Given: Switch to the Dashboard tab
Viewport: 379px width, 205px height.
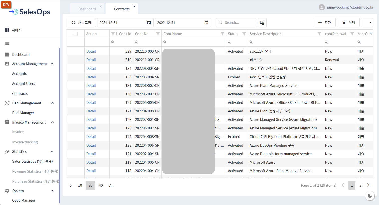Looking at the screenshot, I should pyautogui.click(x=87, y=9).
